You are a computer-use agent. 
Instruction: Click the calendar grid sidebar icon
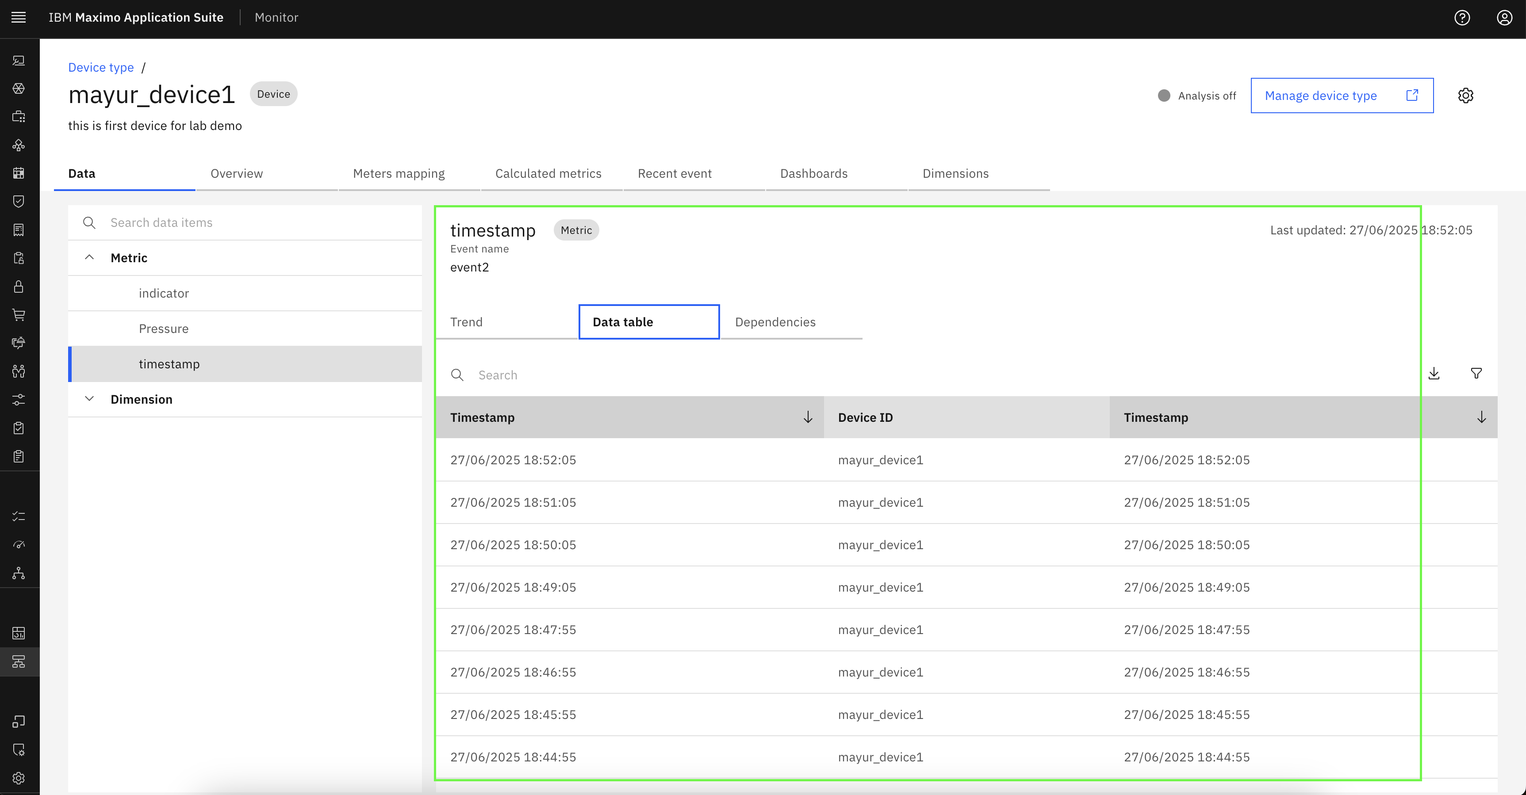(x=19, y=173)
